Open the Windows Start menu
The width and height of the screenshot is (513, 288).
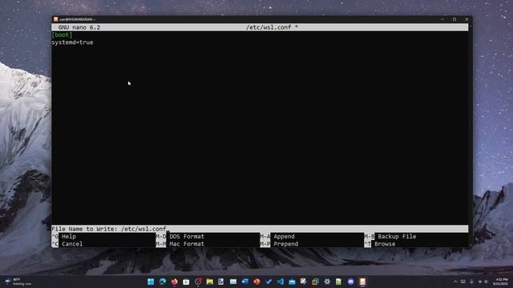[x=151, y=282]
